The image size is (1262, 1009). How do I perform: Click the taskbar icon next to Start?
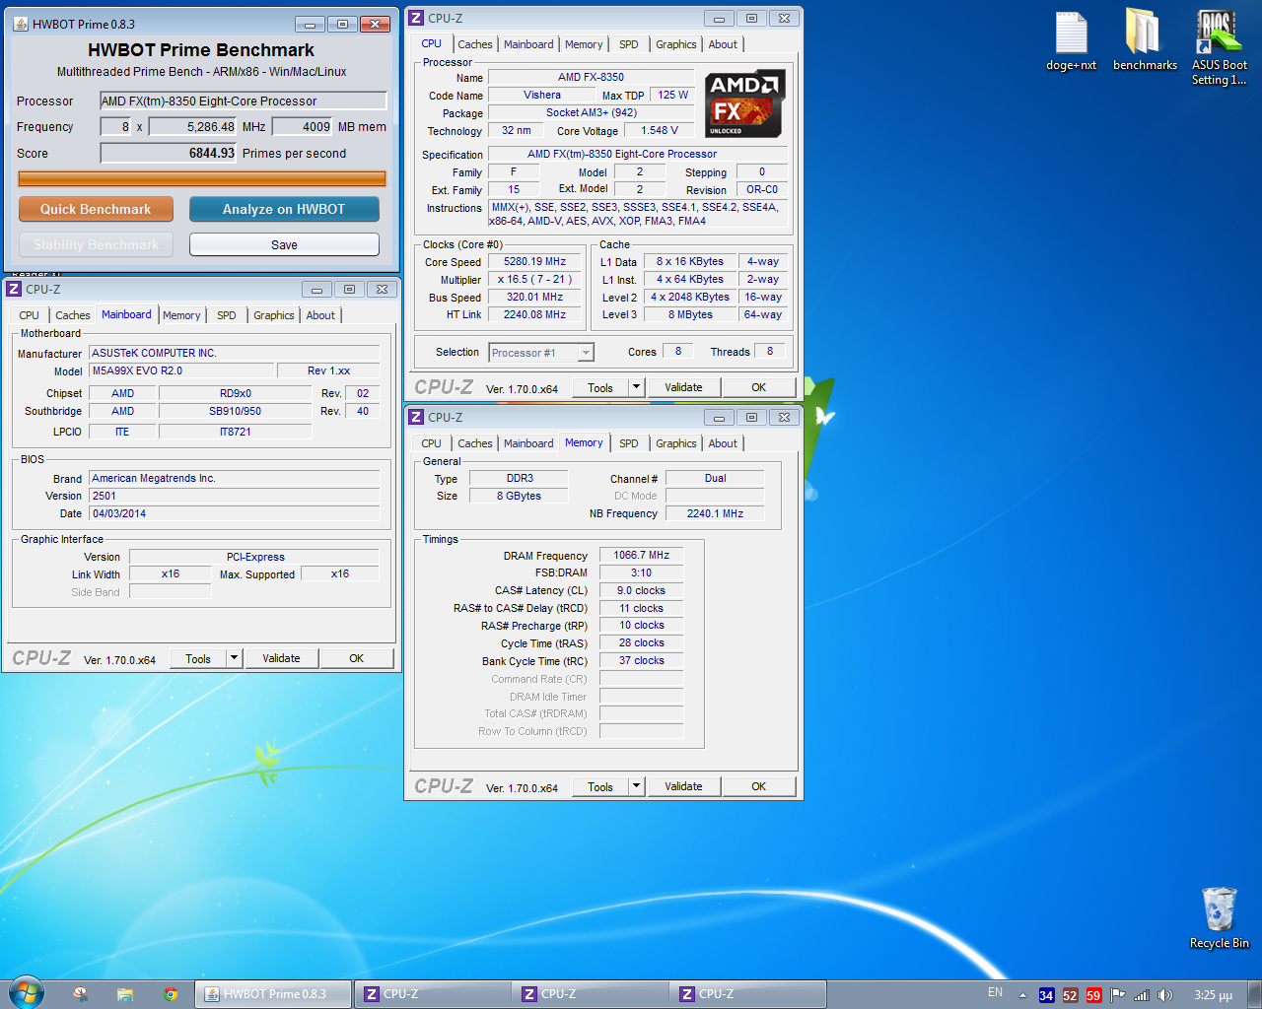pos(80,994)
